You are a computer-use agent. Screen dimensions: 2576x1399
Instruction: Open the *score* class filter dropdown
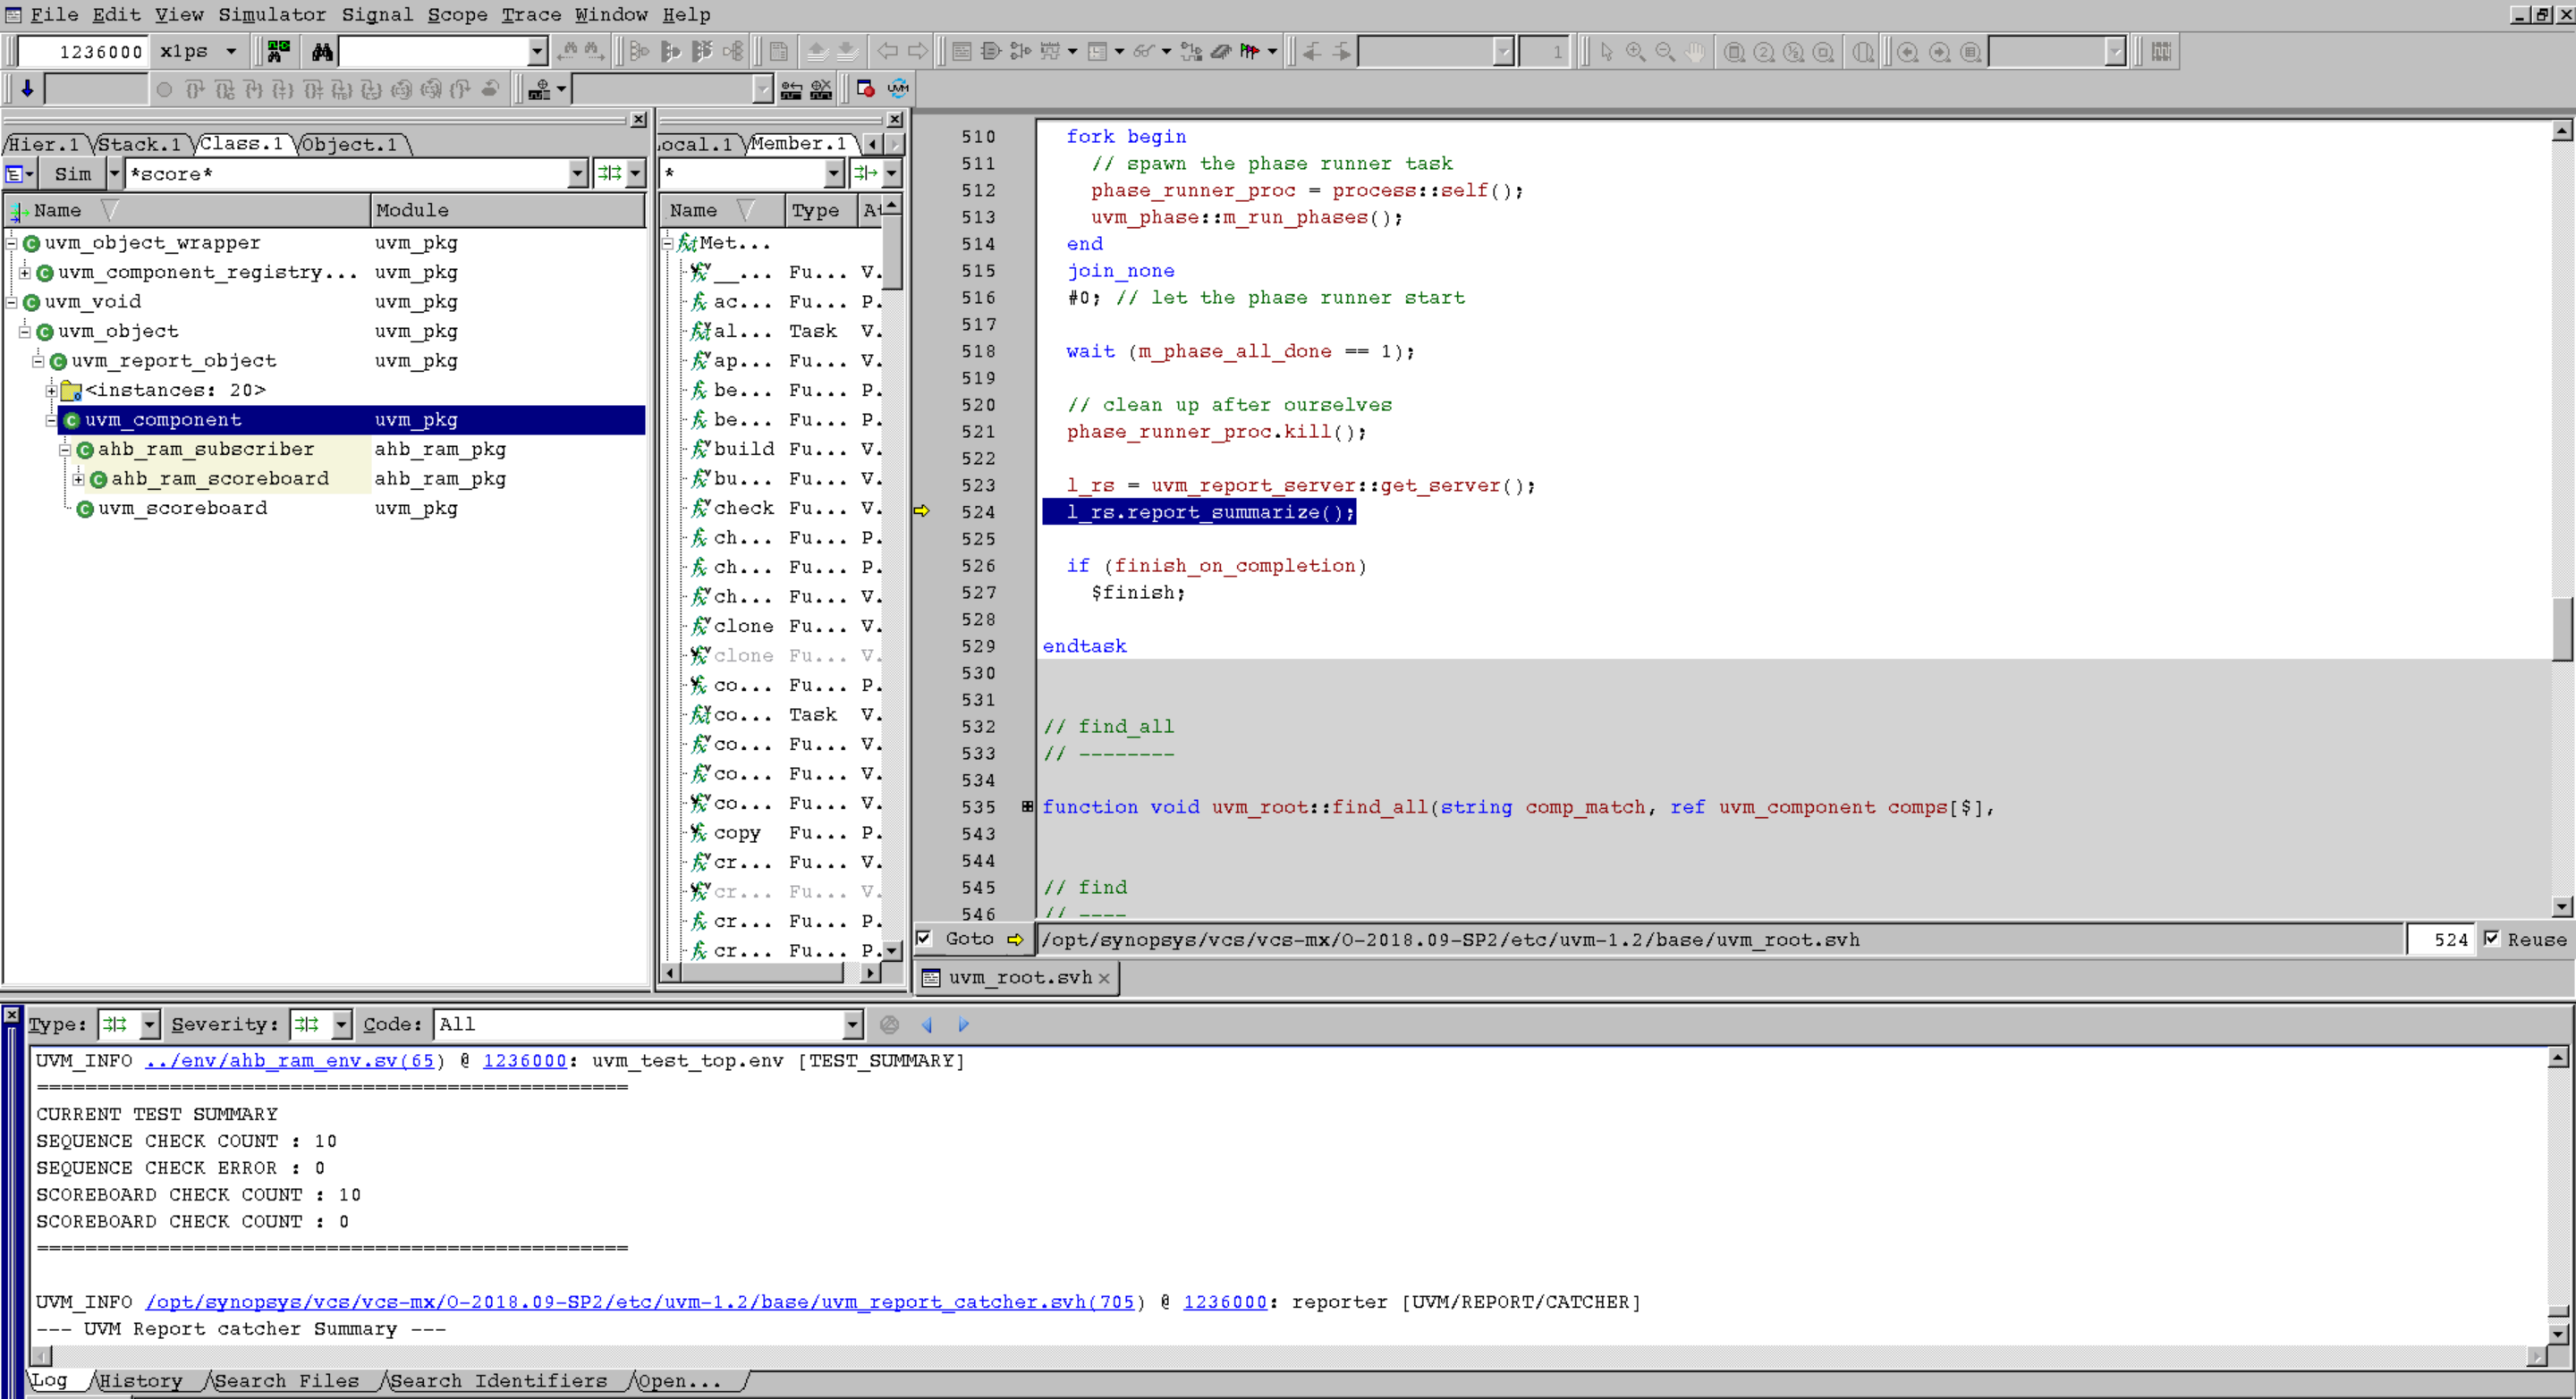point(577,174)
